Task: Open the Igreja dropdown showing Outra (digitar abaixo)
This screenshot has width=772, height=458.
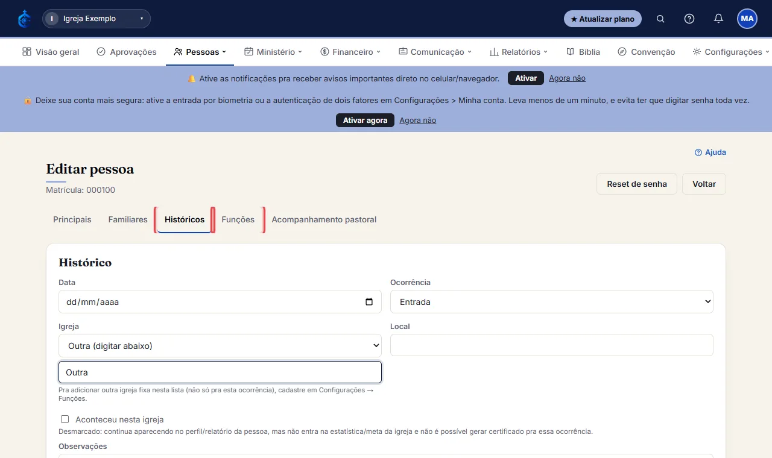Action: [x=220, y=346]
